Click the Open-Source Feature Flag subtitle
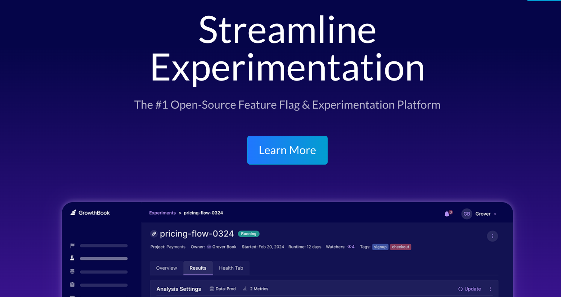561x297 pixels. tap(287, 105)
